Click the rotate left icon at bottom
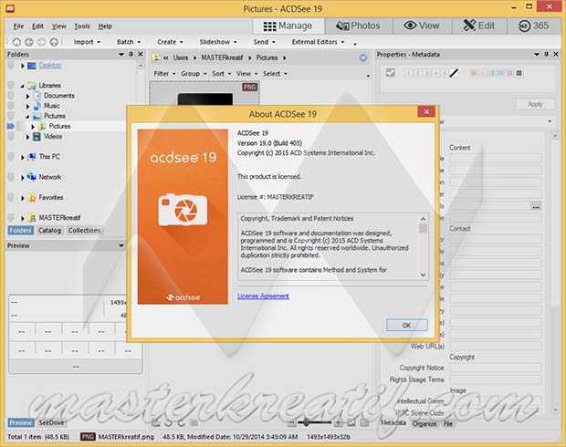The width and height of the screenshot is (566, 447). coord(168,422)
